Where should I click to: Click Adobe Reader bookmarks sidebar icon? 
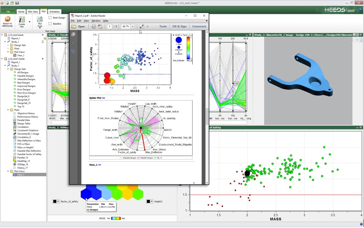tap(73, 51)
